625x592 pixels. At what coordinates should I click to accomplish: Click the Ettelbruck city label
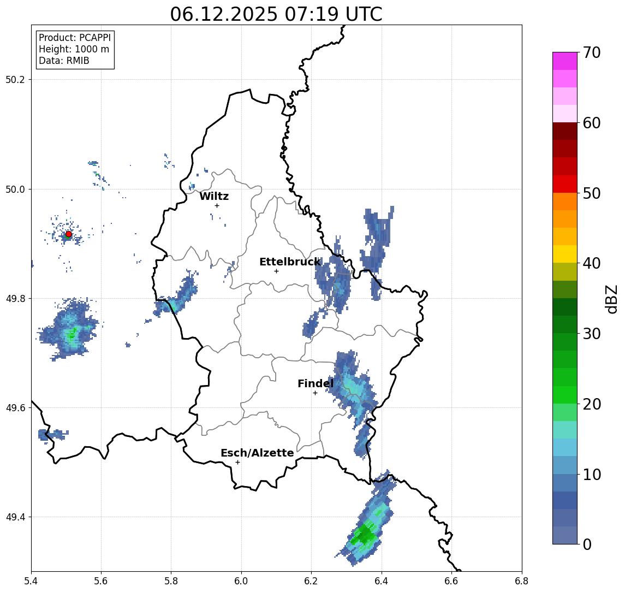[x=290, y=262]
